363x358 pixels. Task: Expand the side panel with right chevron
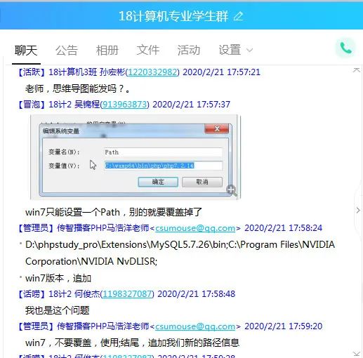point(358,210)
